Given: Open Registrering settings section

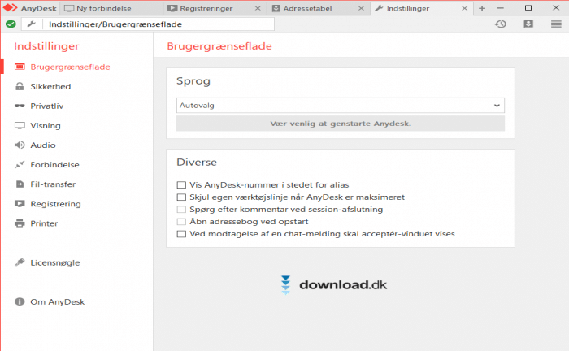Looking at the screenshot, I should [x=55, y=204].
